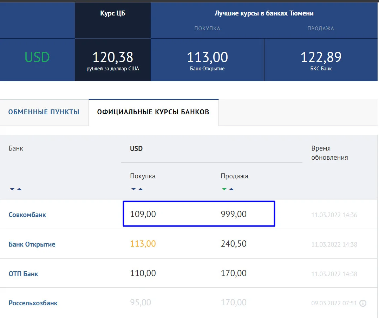Click best purchase rate 113,00 in header
Screen dimensions: 379x318
click(x=207, y=57)
